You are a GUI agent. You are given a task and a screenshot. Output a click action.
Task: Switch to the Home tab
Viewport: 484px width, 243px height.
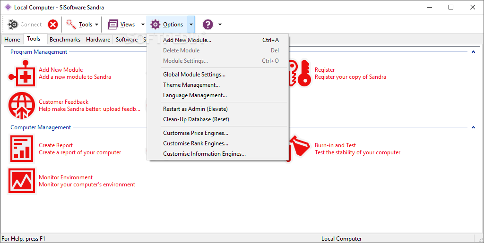point(12,40)
